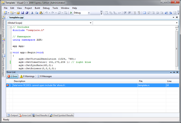Click the Cut scissors icon

tap(32, 13)
